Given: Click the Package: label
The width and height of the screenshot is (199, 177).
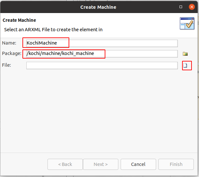Looking at the screenshot, I should coord(12,53).
